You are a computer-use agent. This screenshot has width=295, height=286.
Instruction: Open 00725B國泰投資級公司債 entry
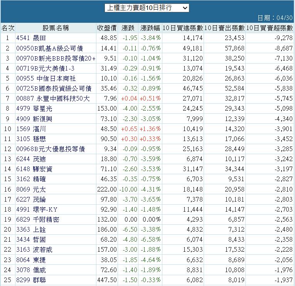point(54,88)
